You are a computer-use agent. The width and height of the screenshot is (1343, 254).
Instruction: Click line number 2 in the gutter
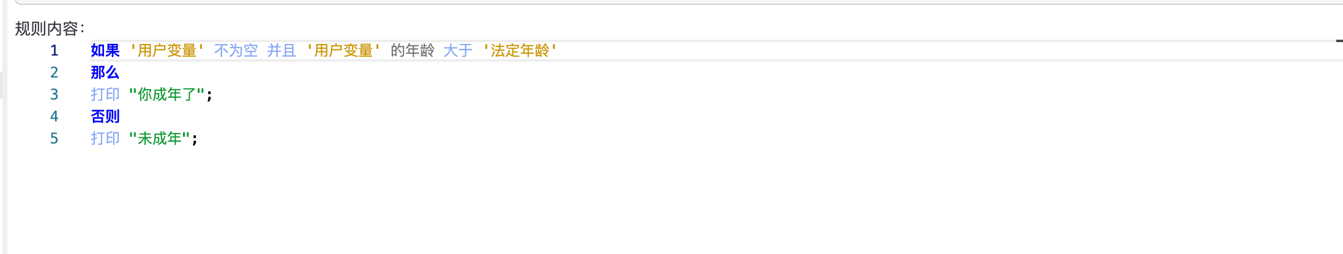(x=54, y=73)
